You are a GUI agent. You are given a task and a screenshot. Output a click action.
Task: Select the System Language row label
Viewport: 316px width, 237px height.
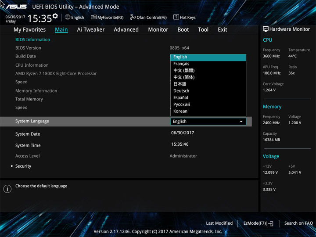32,121
